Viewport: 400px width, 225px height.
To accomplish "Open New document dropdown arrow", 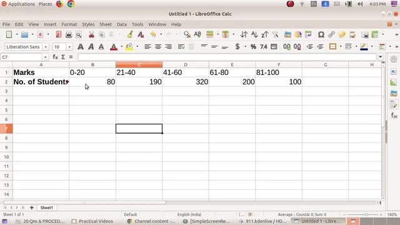I will click(17, 34).
